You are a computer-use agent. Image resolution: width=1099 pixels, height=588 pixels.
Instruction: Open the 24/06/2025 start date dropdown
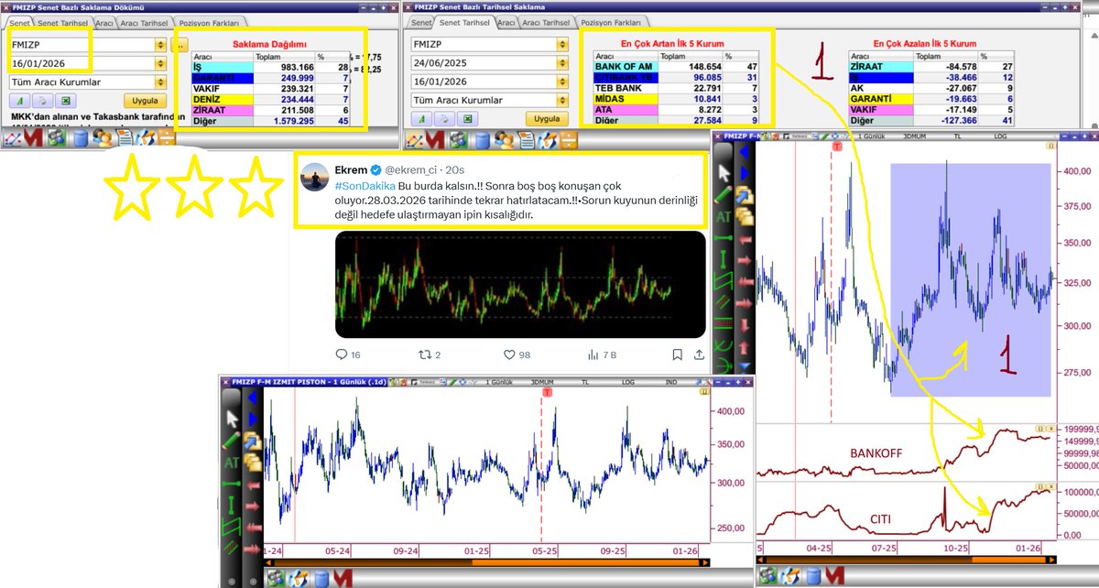coord(561,63)
